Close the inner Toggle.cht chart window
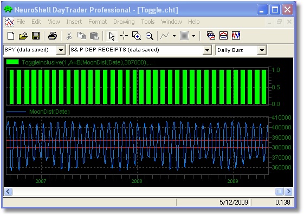Image resolution: width=304 pixels, height=216 pixels. (x=289, y=22)
